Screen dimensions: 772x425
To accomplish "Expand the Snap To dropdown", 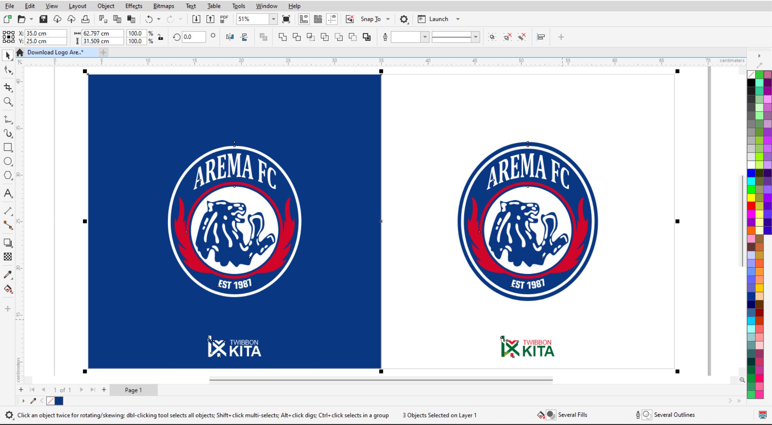I will coord(388,19).
